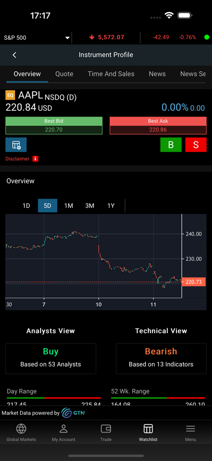Tap the chart date label 10

pyautogui.click(x=99, y=304)
